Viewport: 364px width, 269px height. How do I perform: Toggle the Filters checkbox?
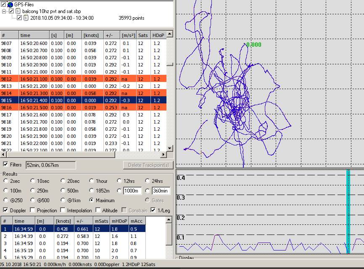5,165
